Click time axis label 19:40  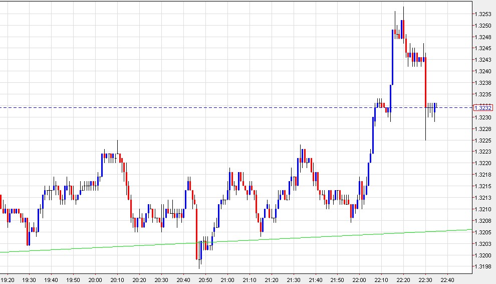click(x=51, y=280)
